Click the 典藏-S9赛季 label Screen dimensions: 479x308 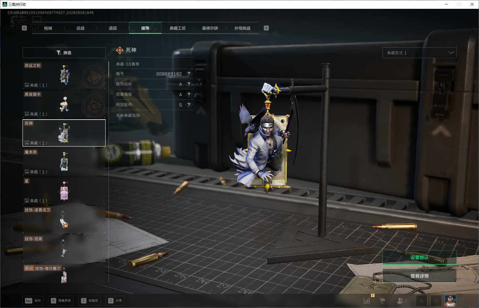click(x=128, y=64)
